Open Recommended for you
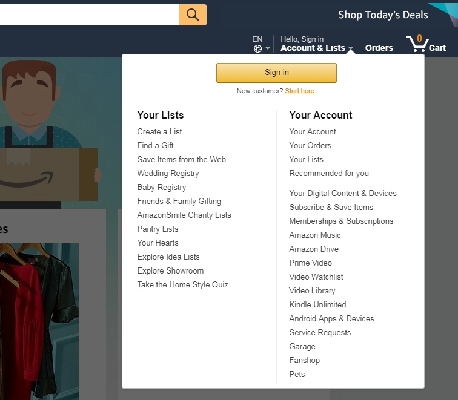The image size is (458, 400). [329, 173]
